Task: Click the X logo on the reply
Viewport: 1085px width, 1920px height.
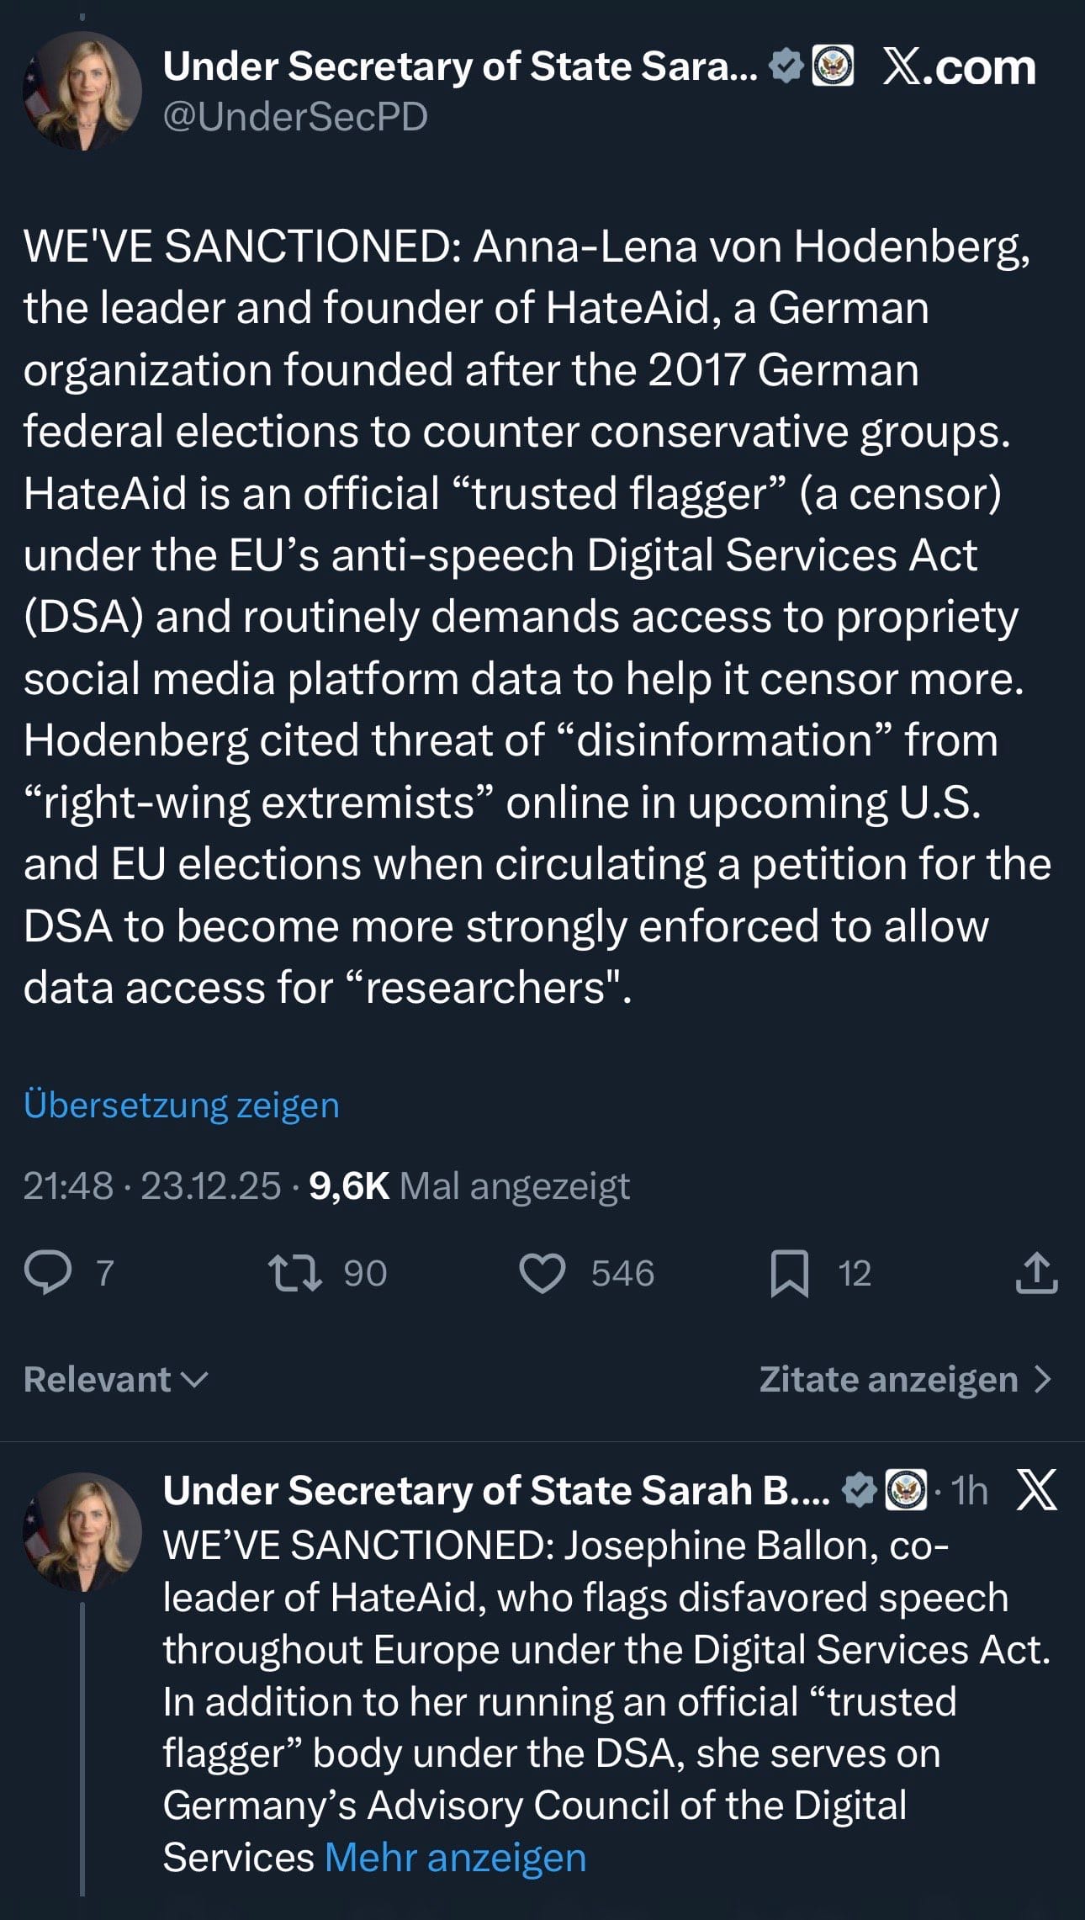Action: coord(1036,1490)
